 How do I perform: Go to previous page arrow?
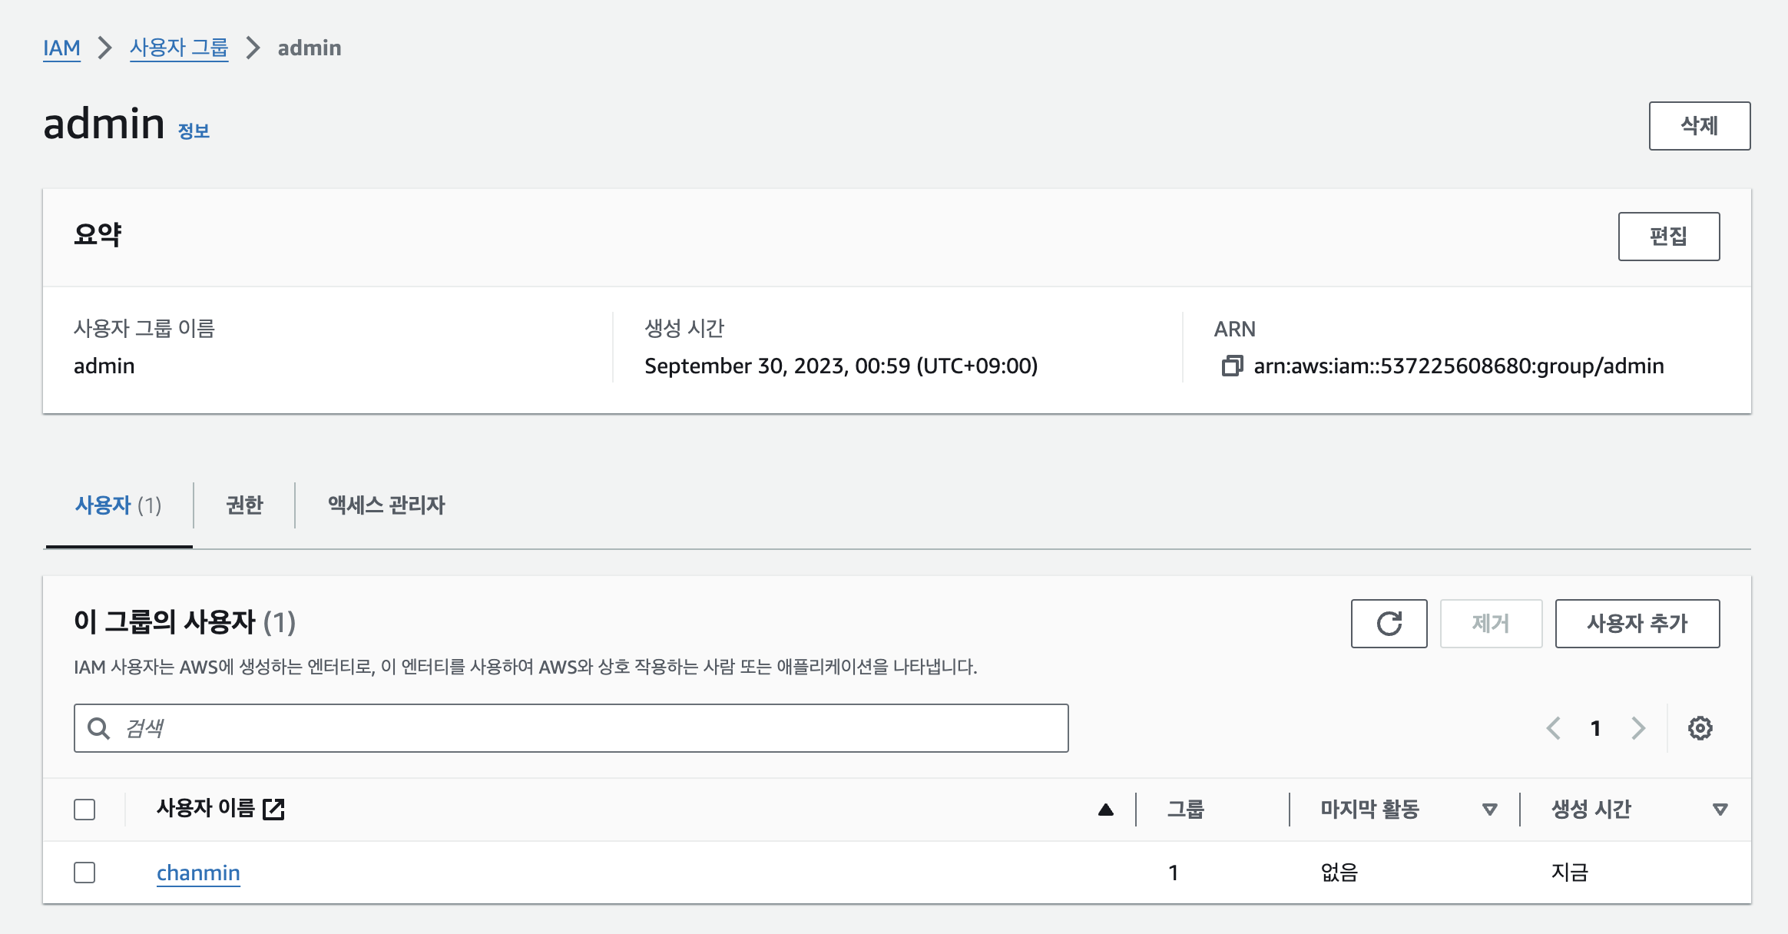click(1554, 728)
